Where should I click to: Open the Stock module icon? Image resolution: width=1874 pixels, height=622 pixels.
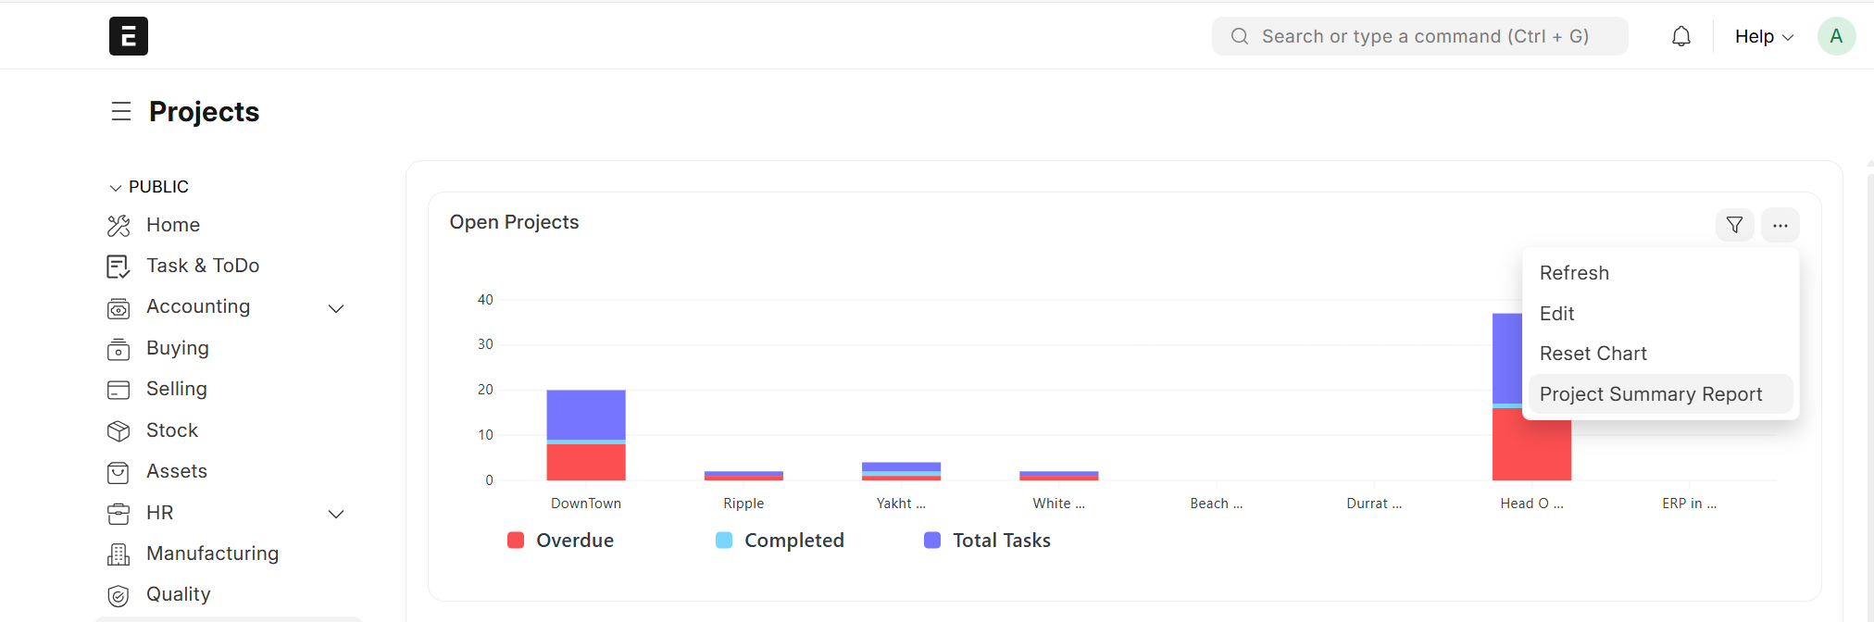pos(119,430)
